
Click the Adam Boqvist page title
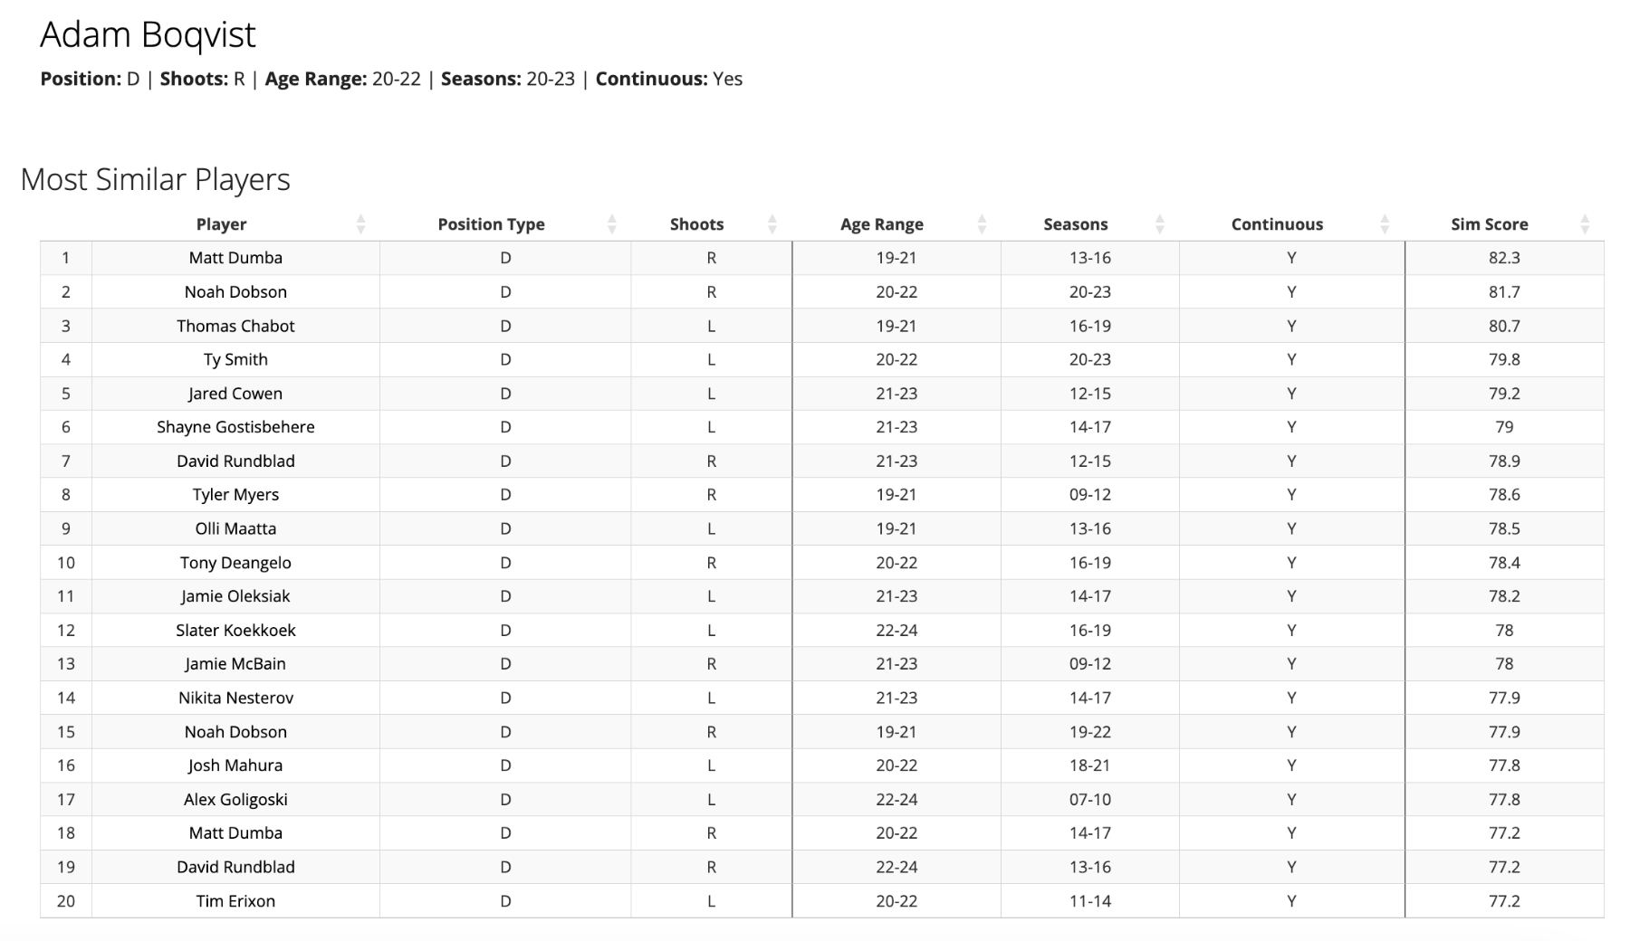pos(148,35)
